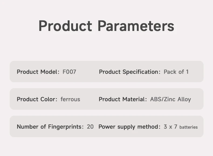Click the fingerprint count value 20
This screenshot has width=213, height=156.
click(x=90, y=127)
